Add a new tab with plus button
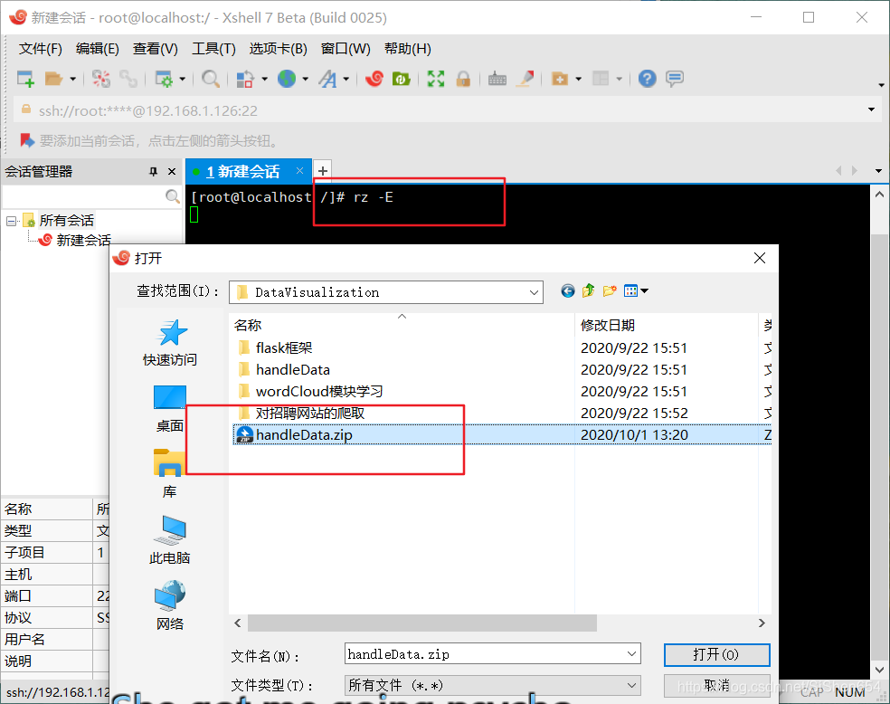Screen dimensions: 890x704 pyautogui.click(x=322, y=171)
